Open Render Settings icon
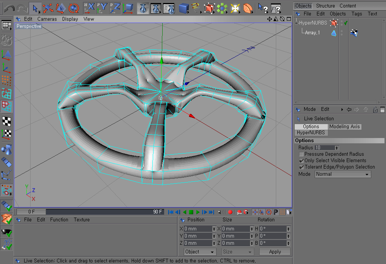The image size is (386, 264). [x=169, y=8]
